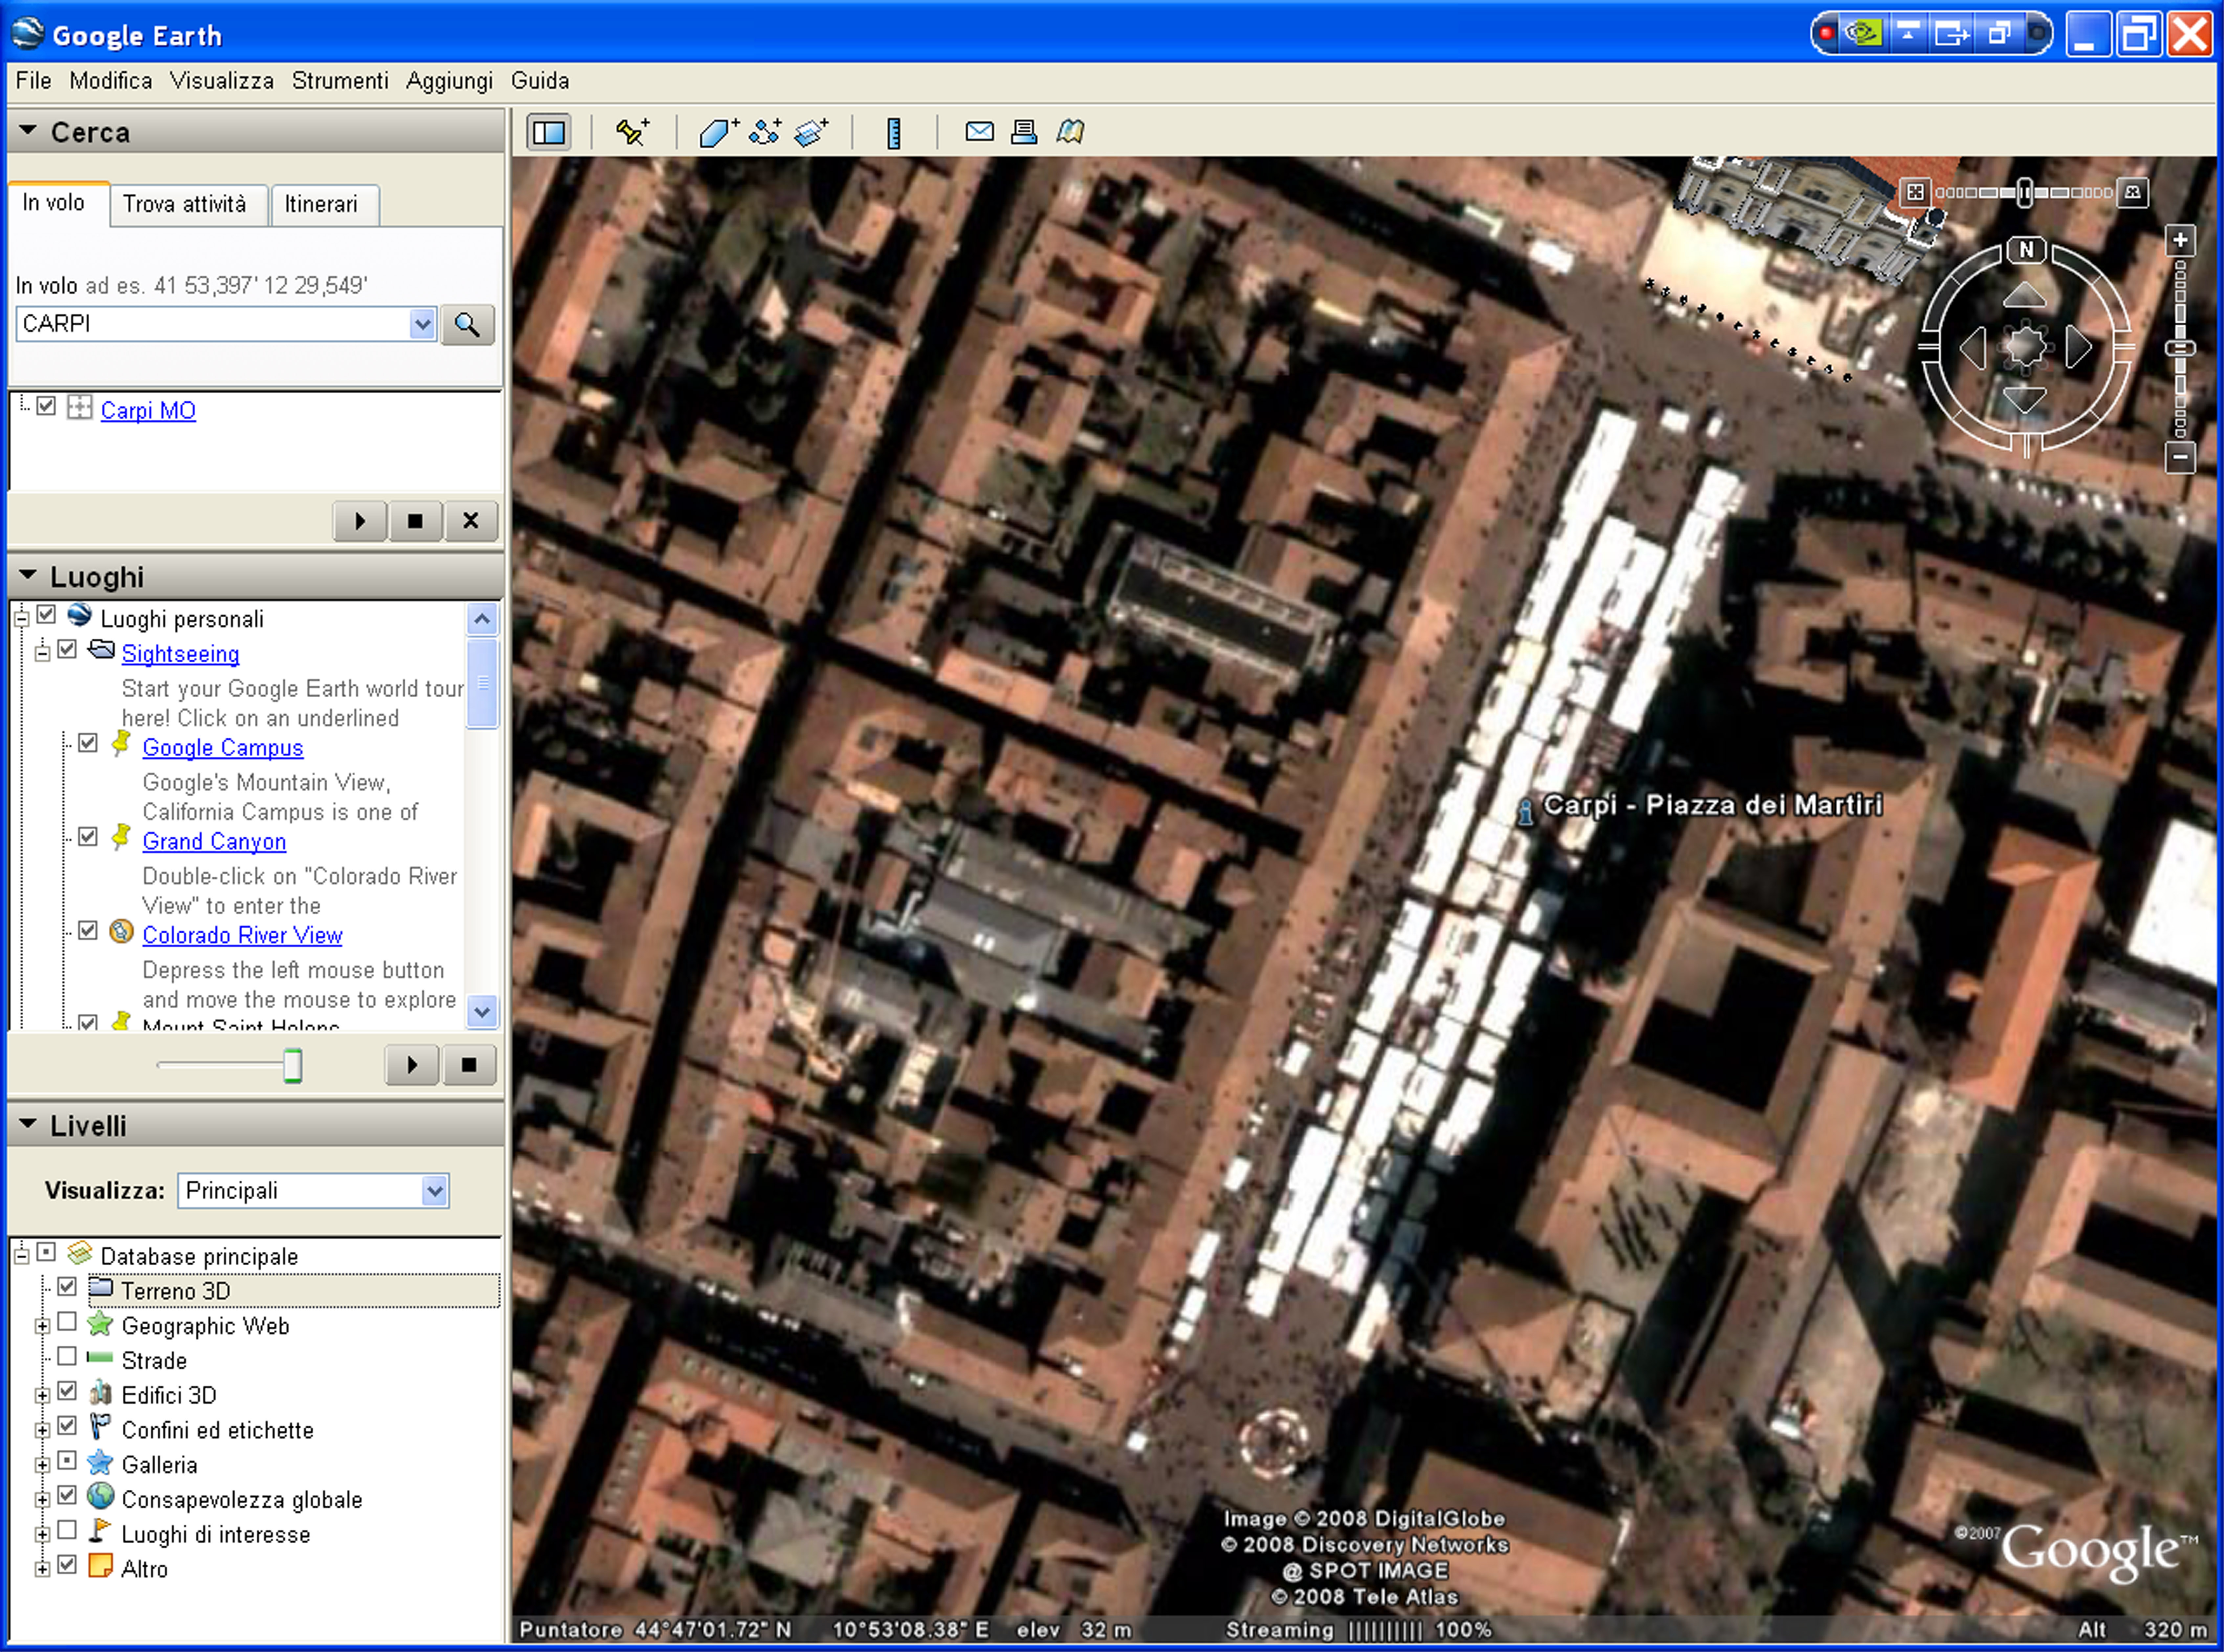
Task: Stop the search results tour
Action: point(415,521)
